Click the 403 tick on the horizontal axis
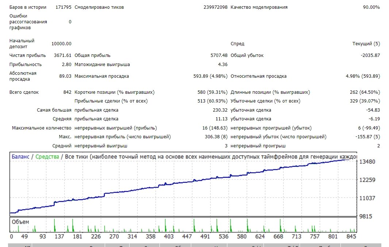The image size is (389, 247). click(169, 236)
